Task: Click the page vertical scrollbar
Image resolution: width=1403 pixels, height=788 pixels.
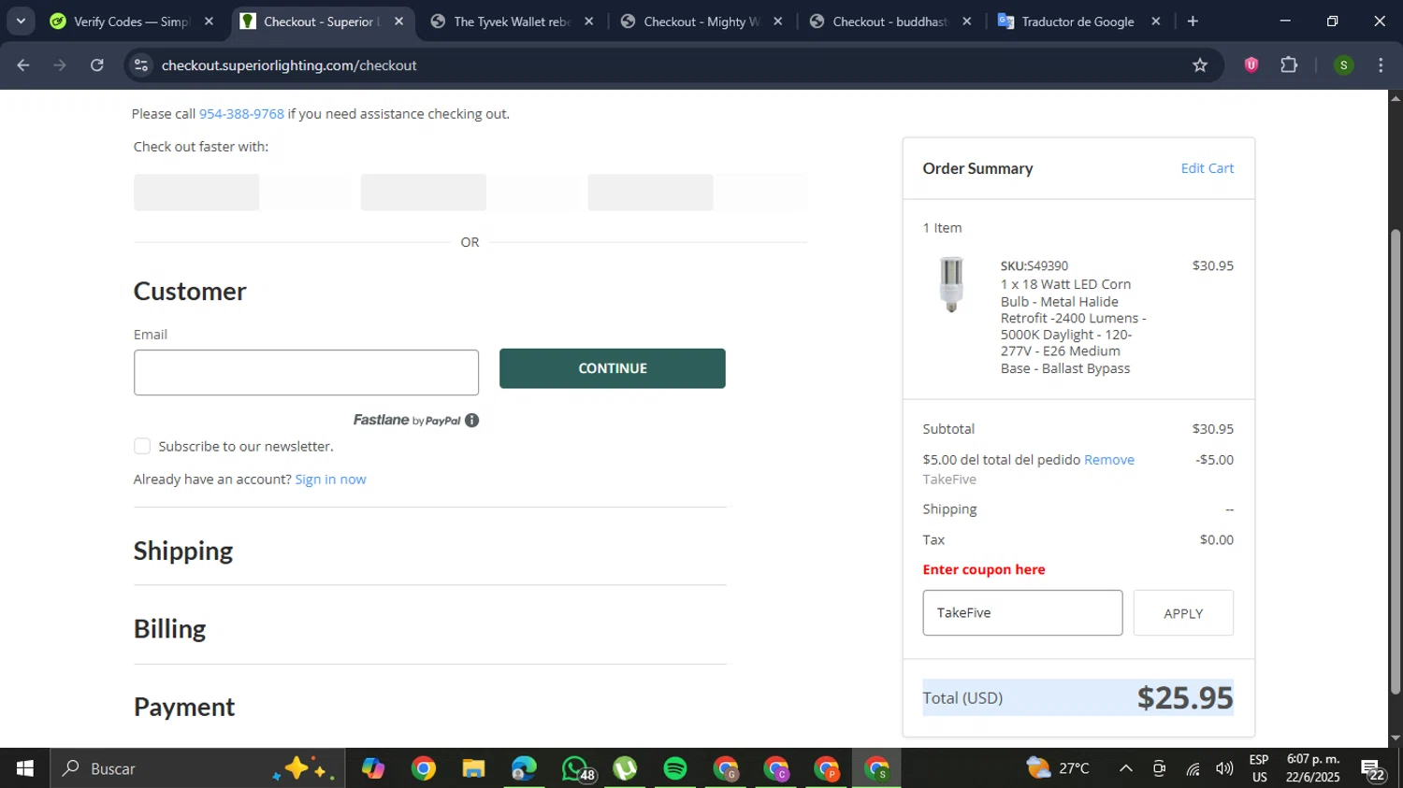Action: pos(1396,463)
